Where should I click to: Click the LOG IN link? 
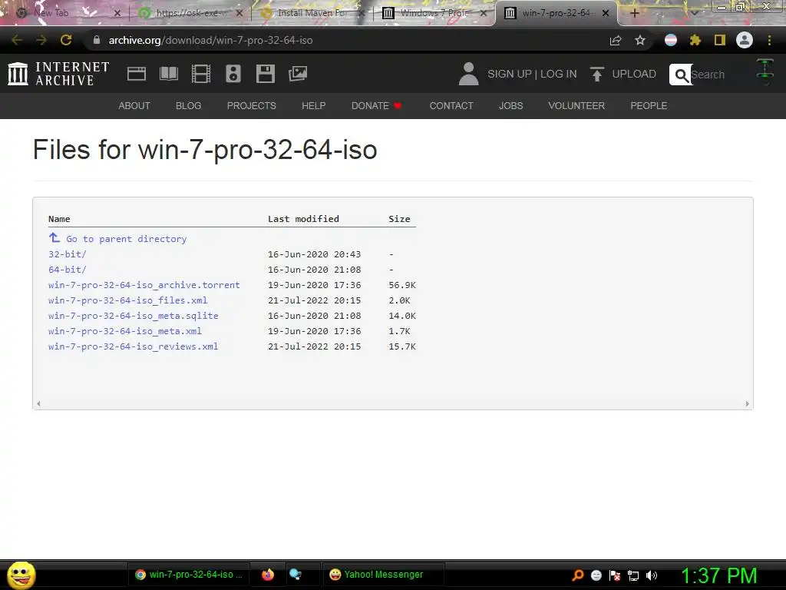[559, 74]
